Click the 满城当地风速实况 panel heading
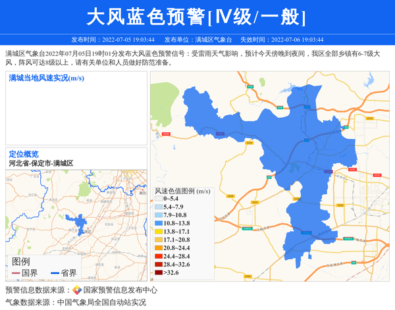Screen dimensions: 395x310 [46, 78]
